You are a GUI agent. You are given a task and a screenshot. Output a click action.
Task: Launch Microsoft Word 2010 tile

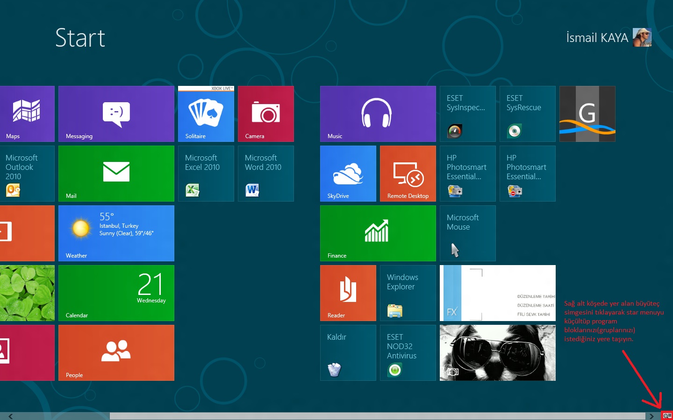click(x=266, y=174)
